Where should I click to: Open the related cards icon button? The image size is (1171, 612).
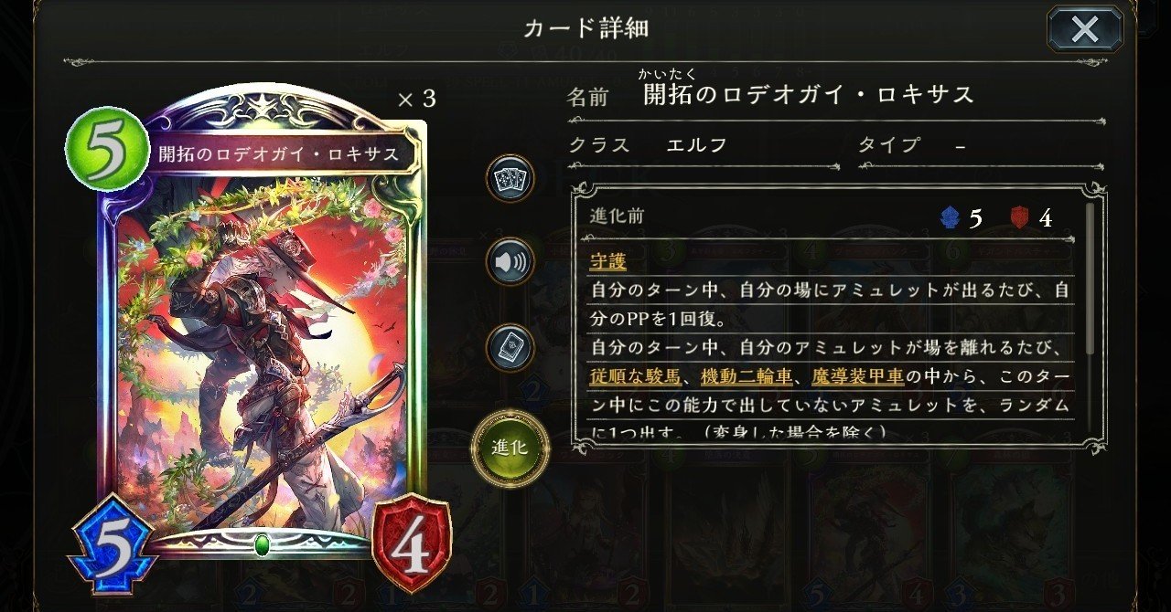coord(510,178)
